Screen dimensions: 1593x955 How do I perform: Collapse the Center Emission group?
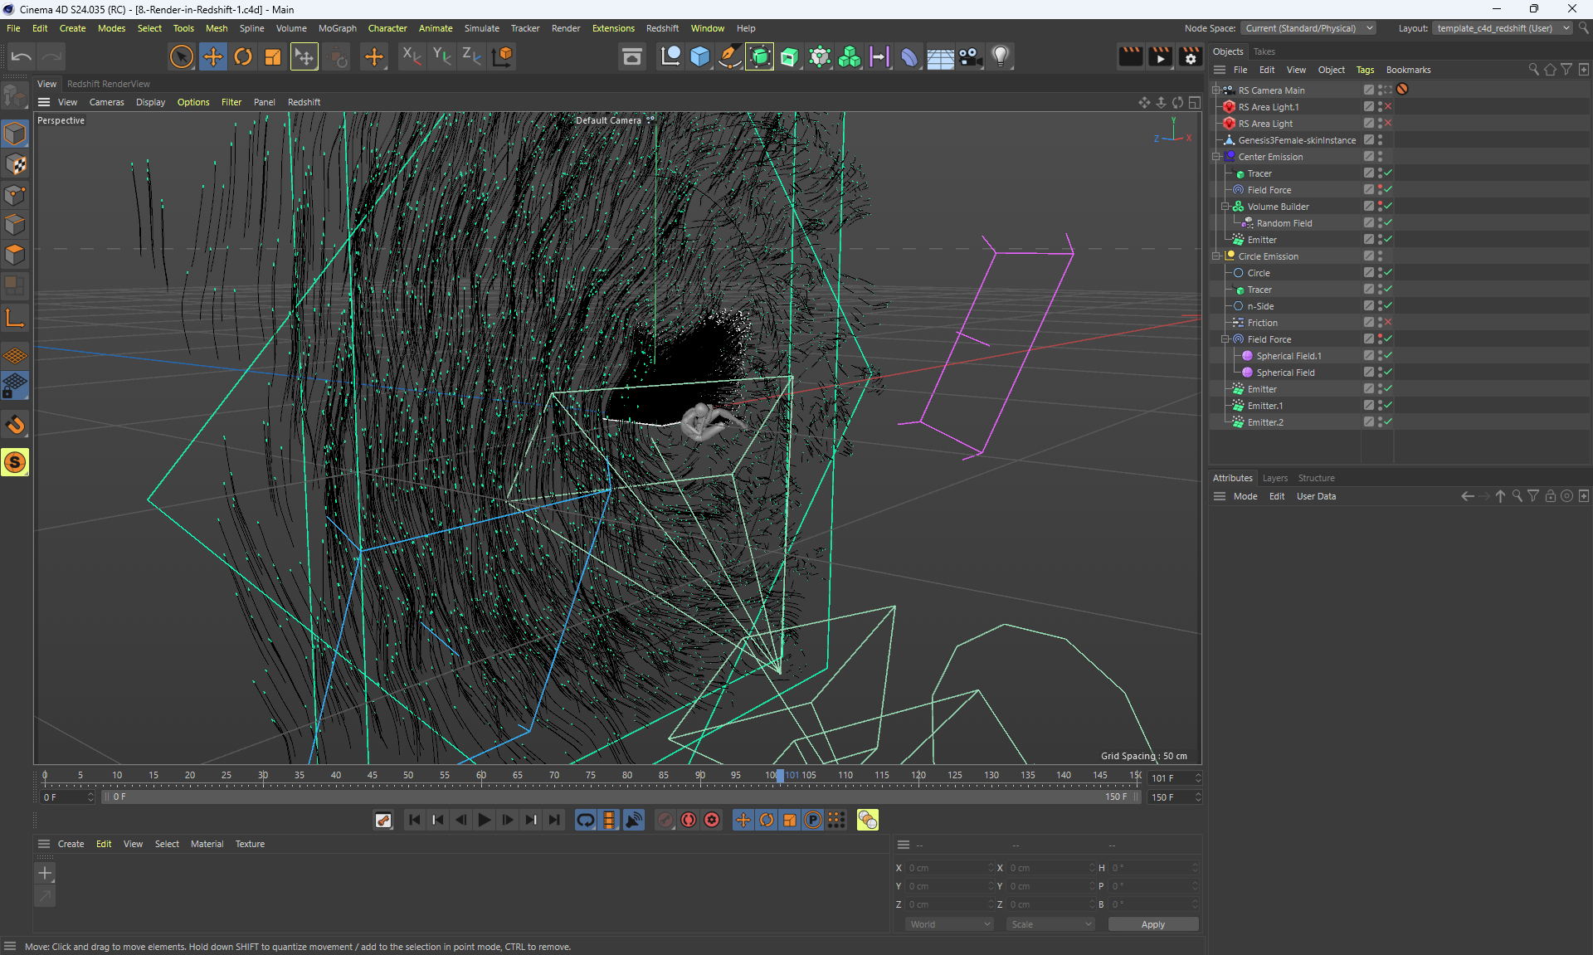point(1216,157)
